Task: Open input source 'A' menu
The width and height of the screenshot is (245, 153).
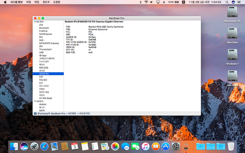Action: click(184, 2)
